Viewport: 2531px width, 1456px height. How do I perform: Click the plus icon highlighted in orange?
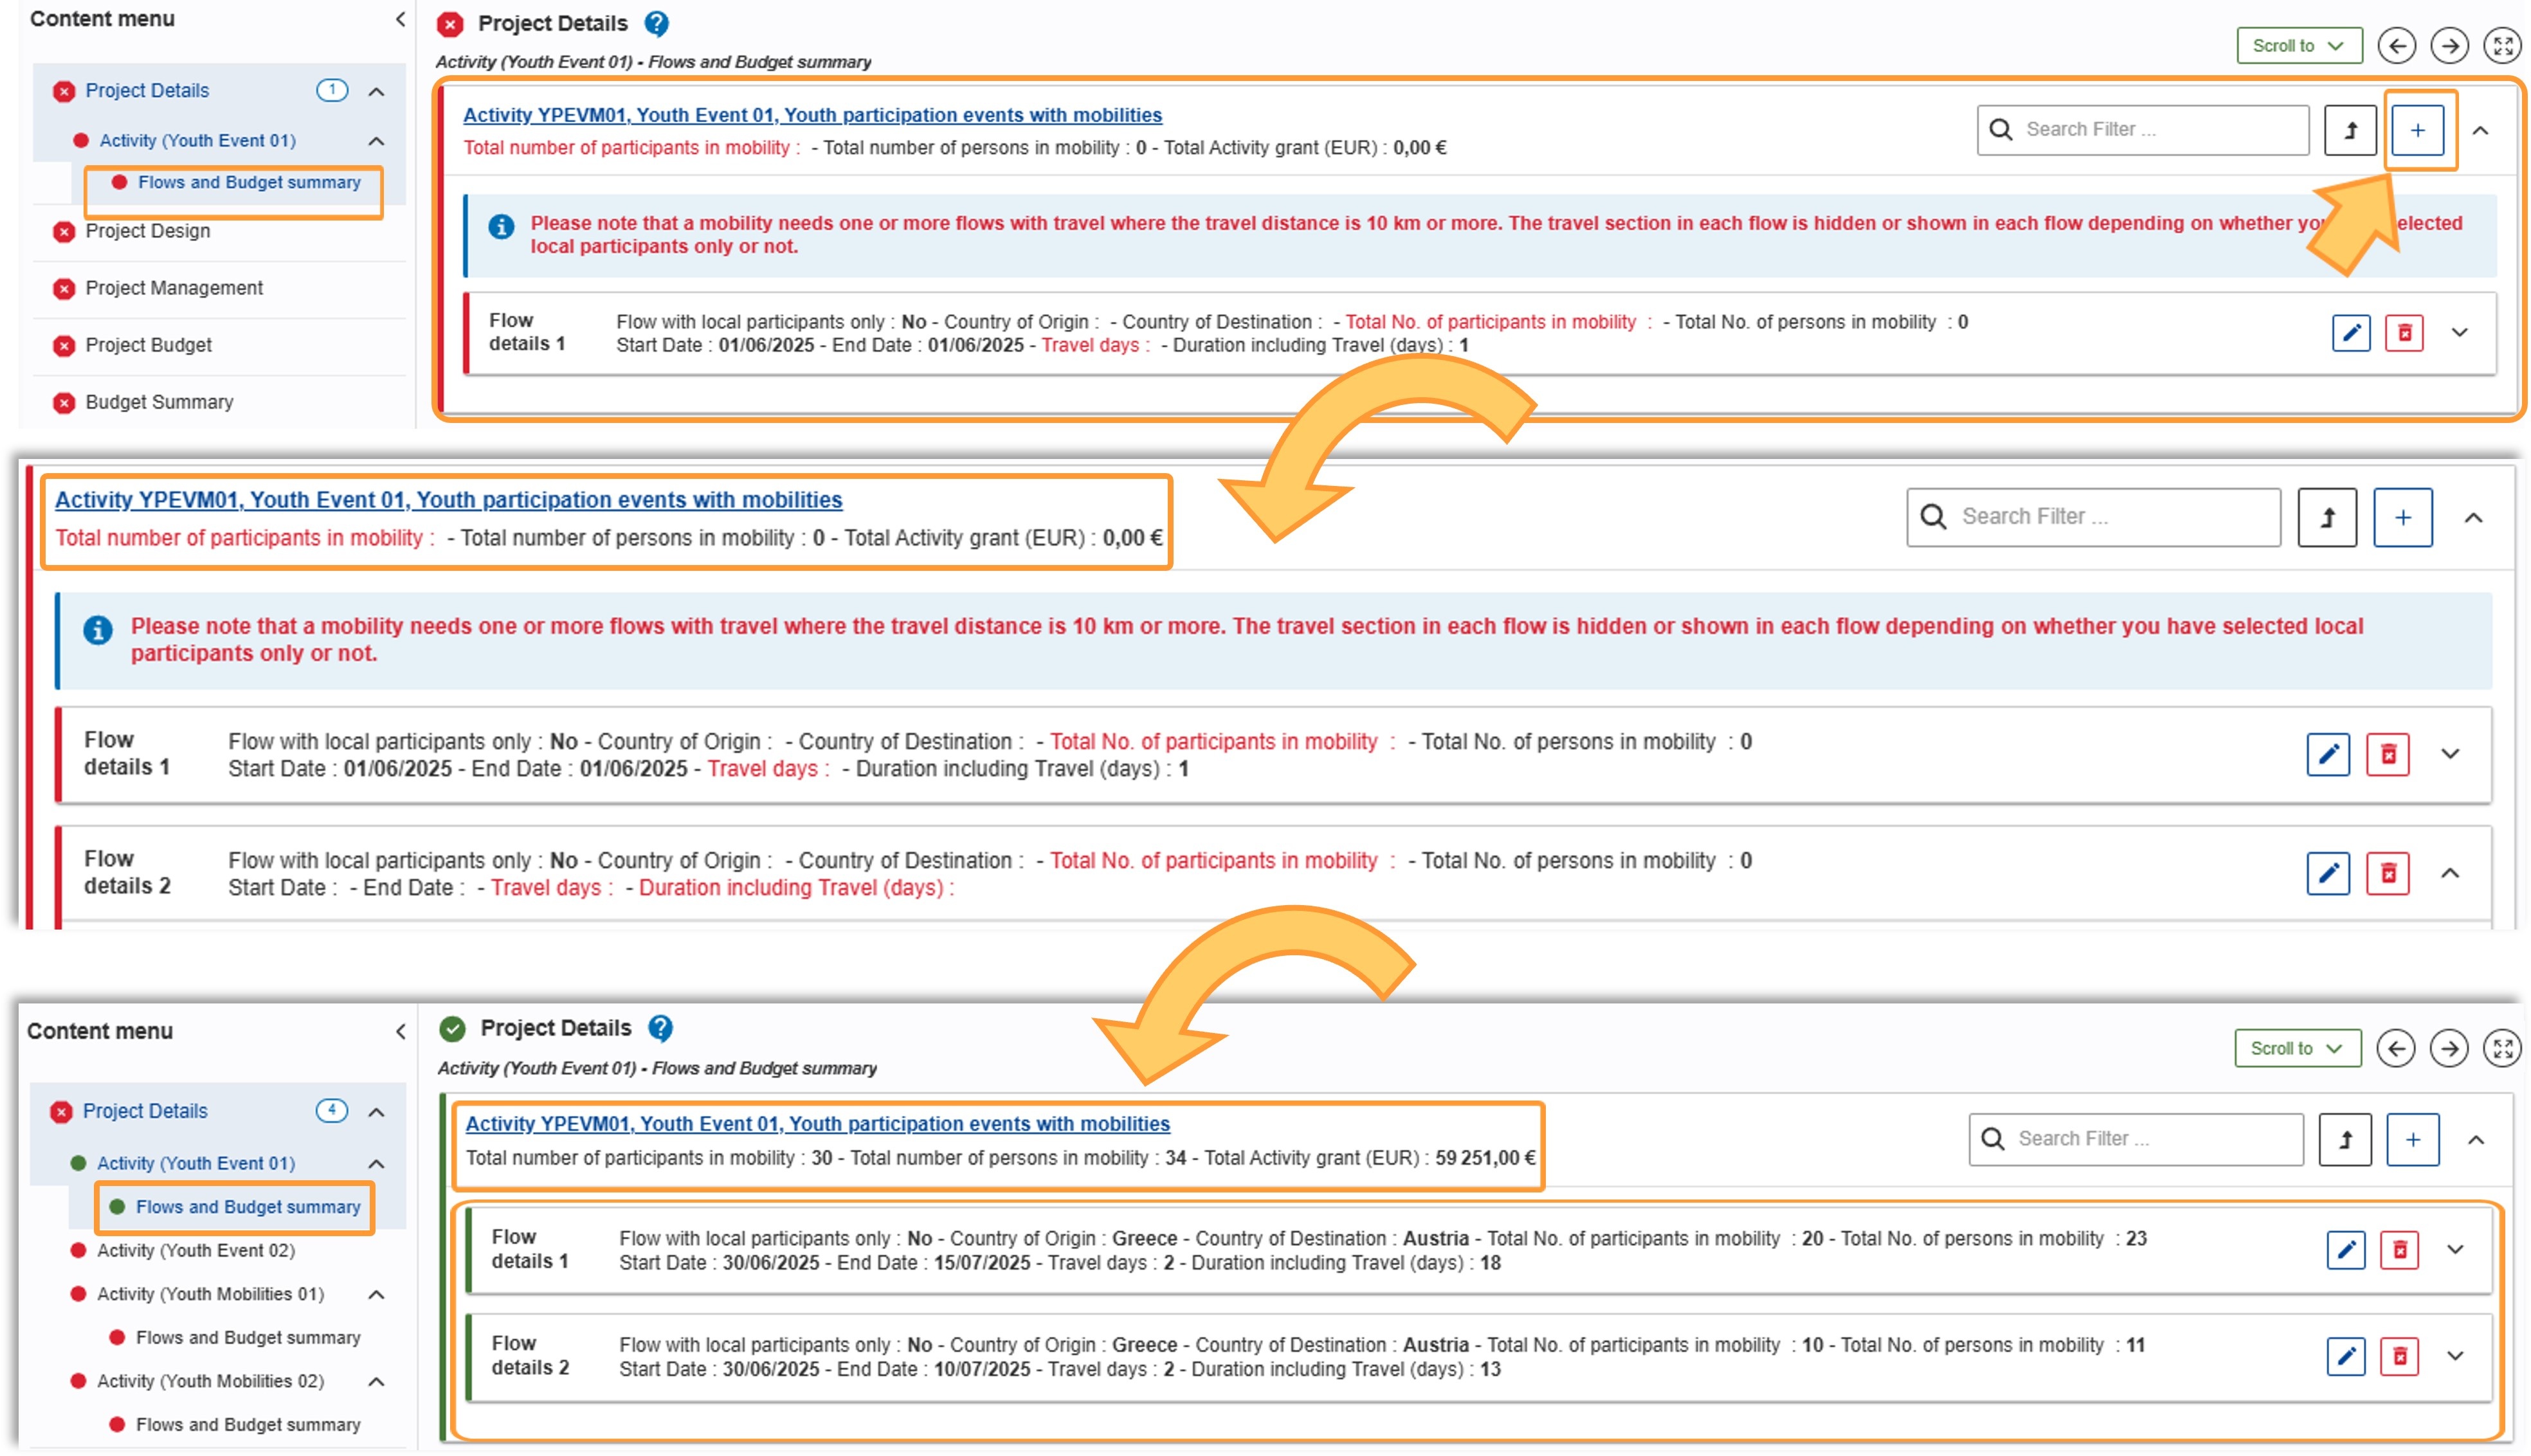pos(2416,130)
